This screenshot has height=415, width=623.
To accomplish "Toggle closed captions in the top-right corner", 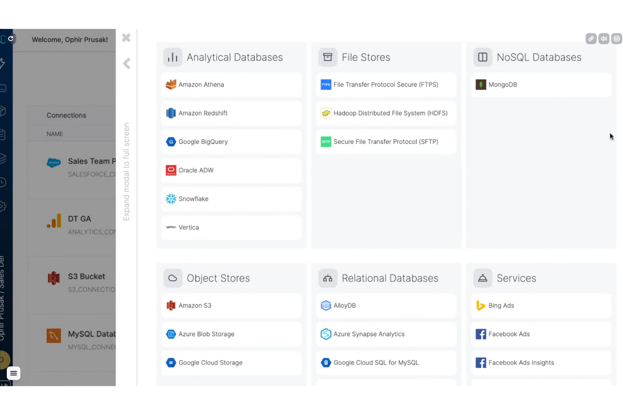I will pyautogui.click(x=617, y=39).
